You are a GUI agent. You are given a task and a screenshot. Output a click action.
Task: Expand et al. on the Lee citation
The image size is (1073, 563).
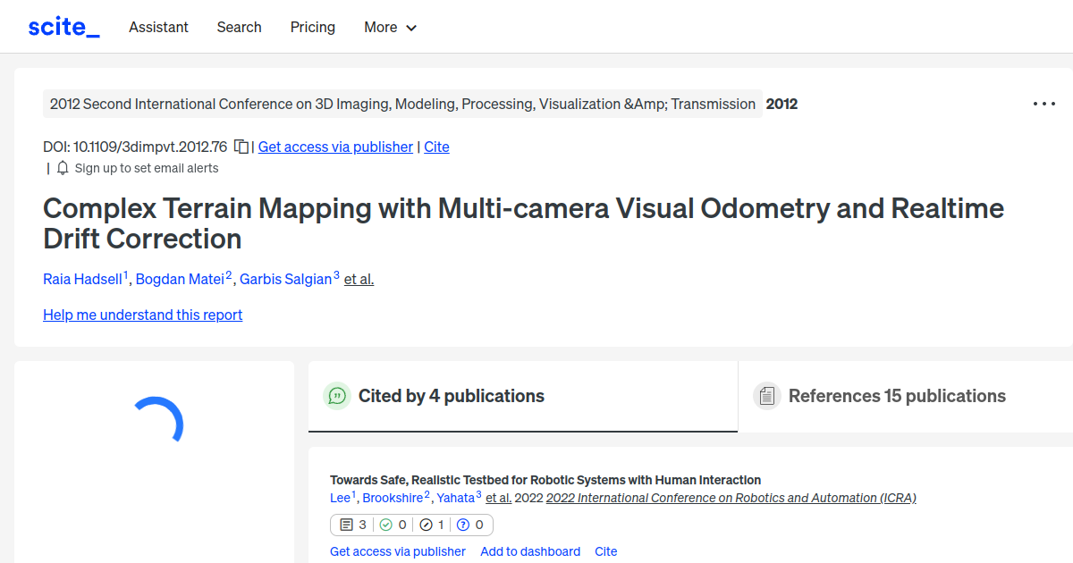point(498,498)
